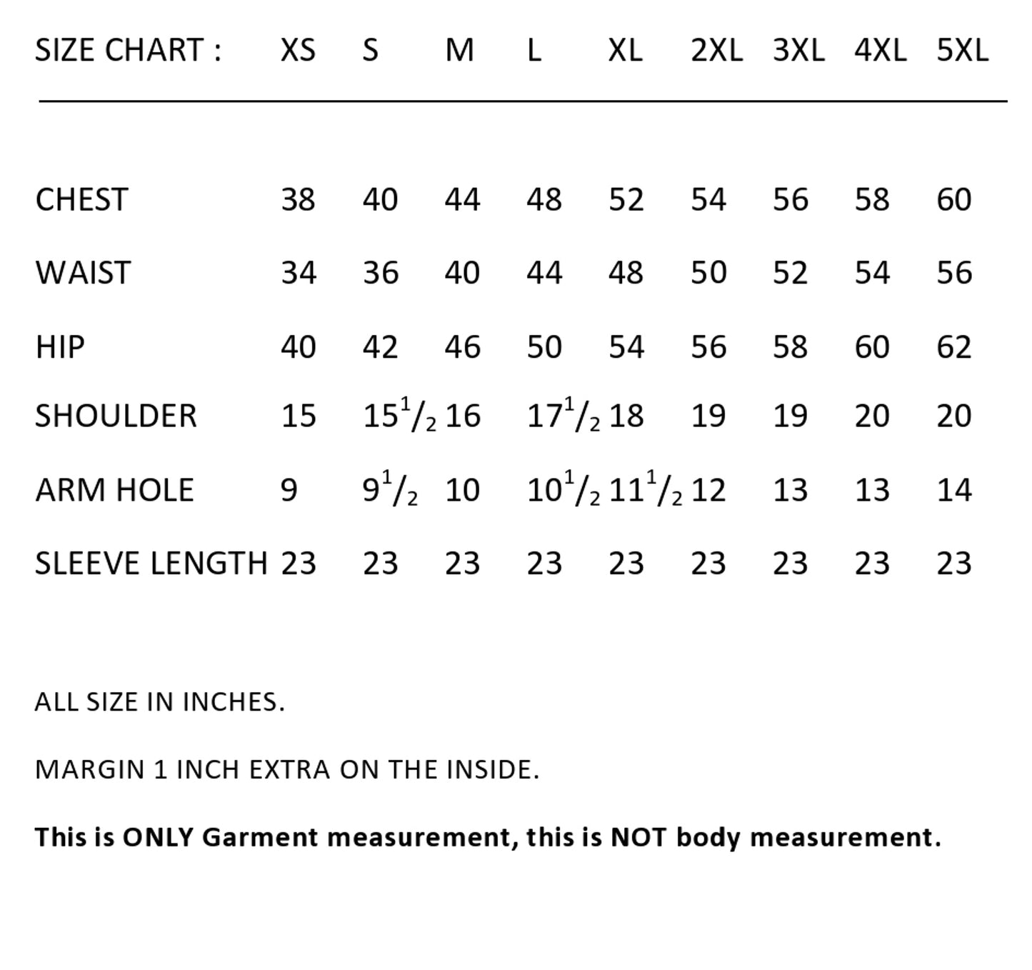Click the SIZE CHART heading
The width and height of the screenshot is (1032, 970).
click(128, 51)
